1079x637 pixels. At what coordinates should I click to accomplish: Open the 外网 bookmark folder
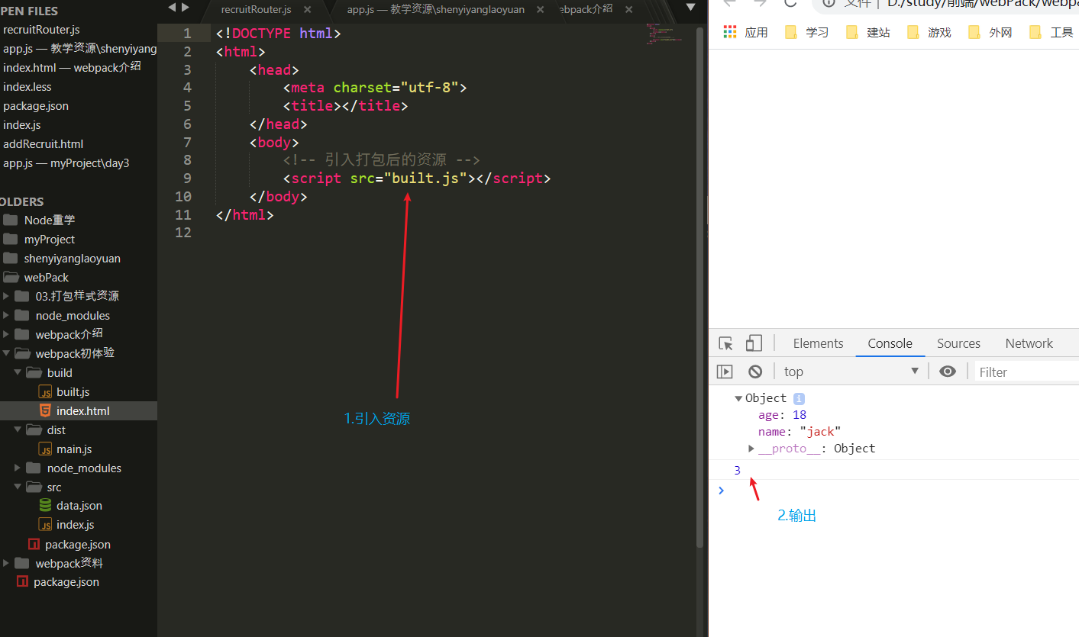pos(990,32)
